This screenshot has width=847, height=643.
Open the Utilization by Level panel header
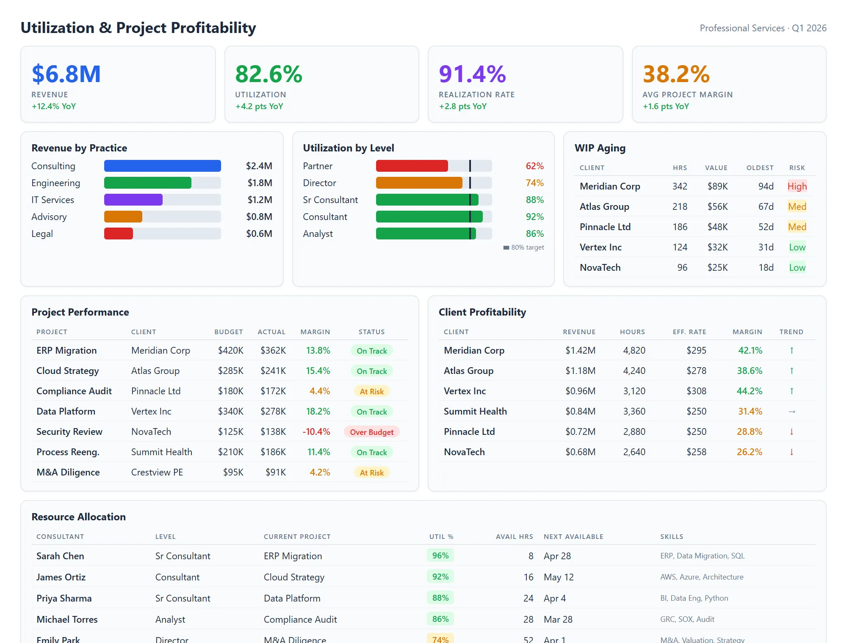point(349,148)
